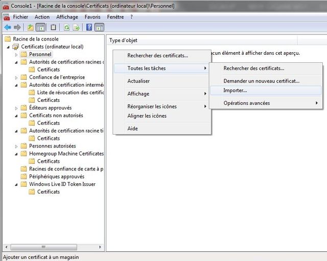327x261 pixels.
Task: Open Réorganiser les icônes submenu
Action: (162, 106)
